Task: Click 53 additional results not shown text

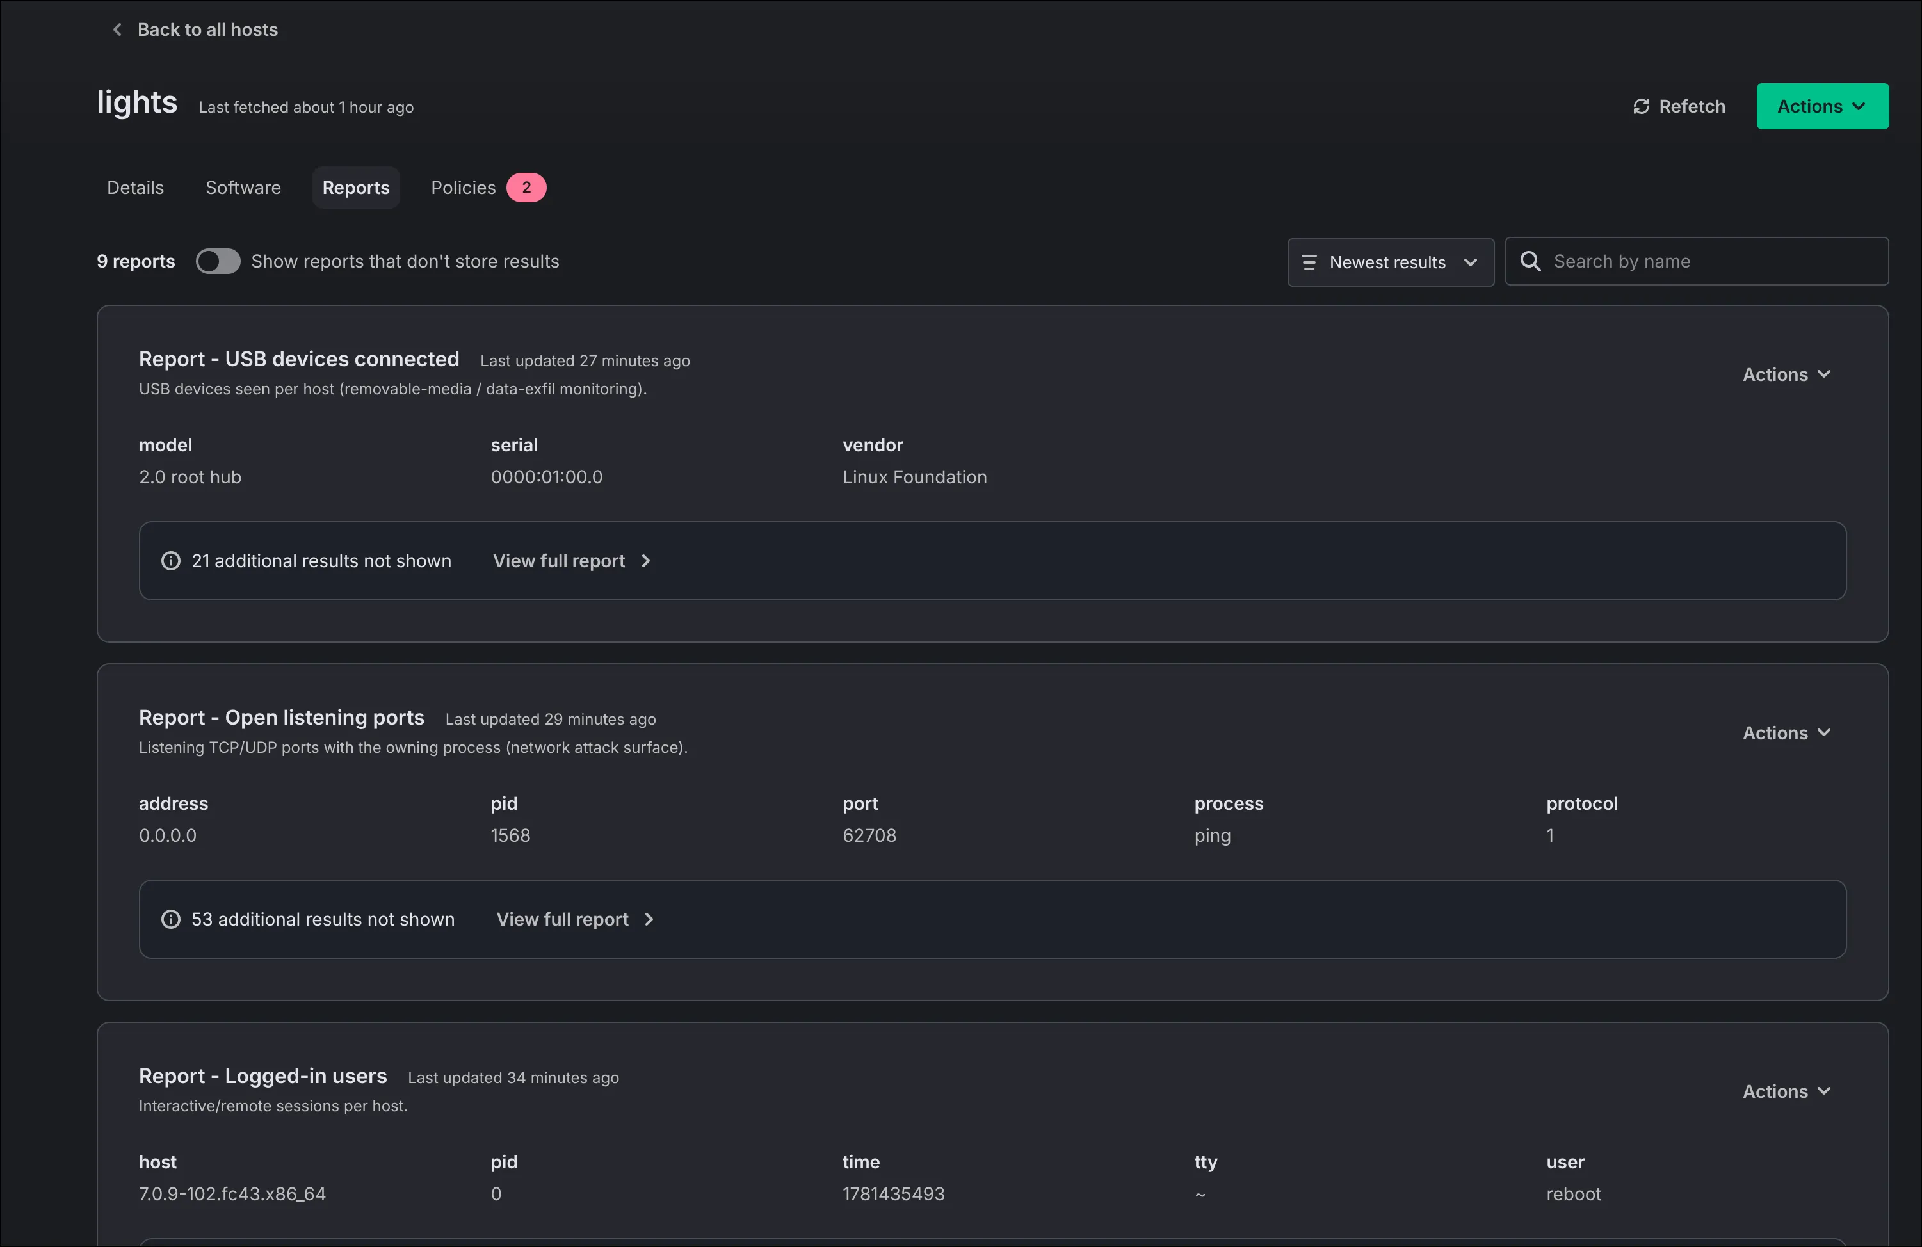Action: pyautogui.click(x=323, y=919)
